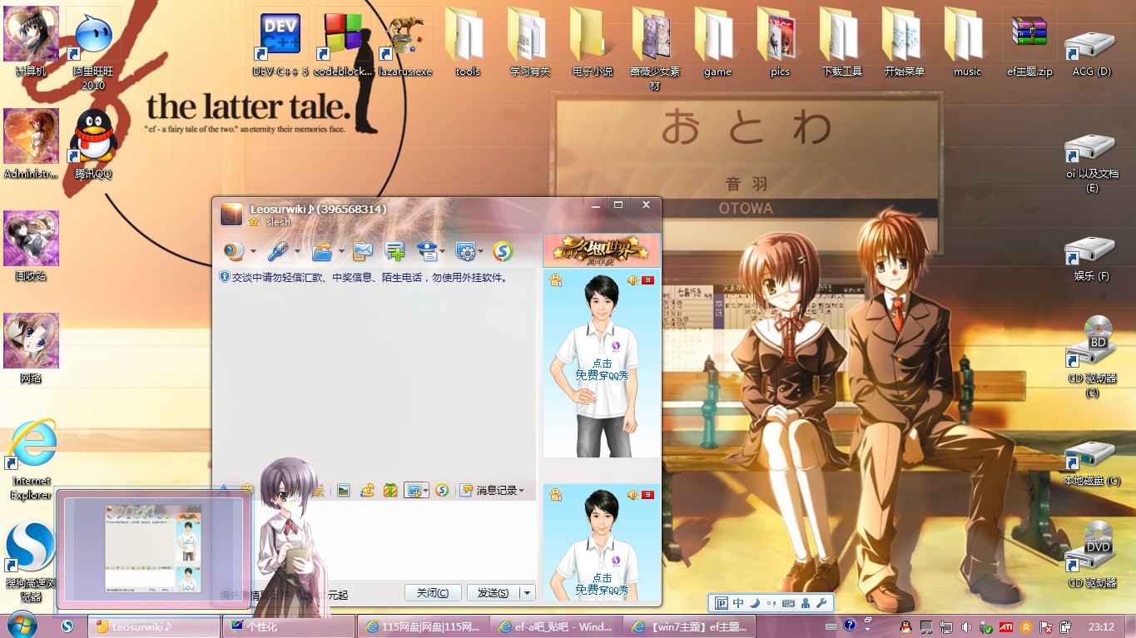Expand the screen capture dropdown arrow
Screen dimensions: 1136x638
425,492
